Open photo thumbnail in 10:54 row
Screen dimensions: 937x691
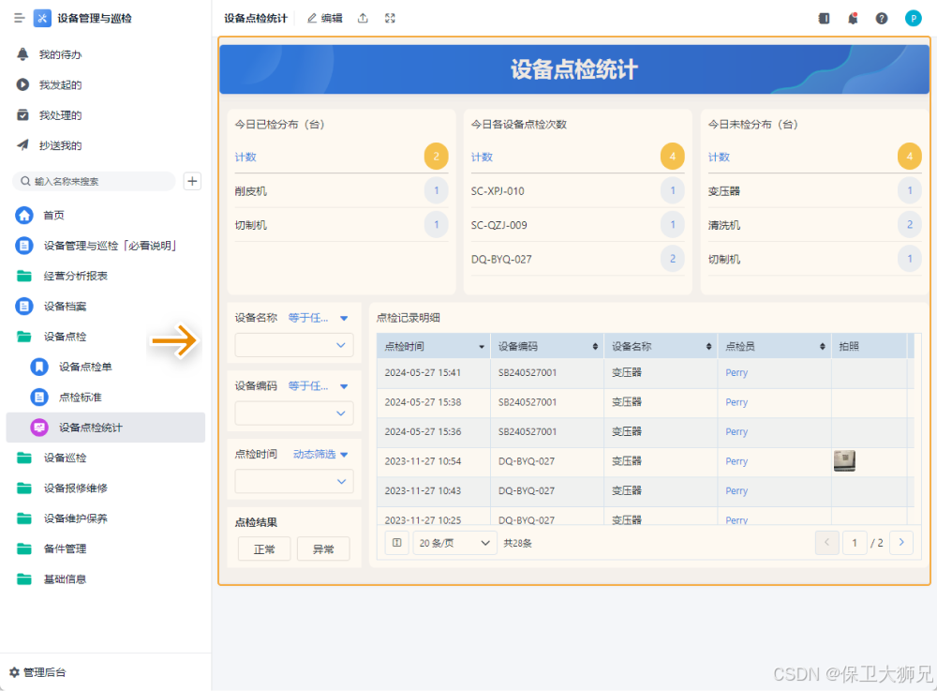(x=844, y=461)
